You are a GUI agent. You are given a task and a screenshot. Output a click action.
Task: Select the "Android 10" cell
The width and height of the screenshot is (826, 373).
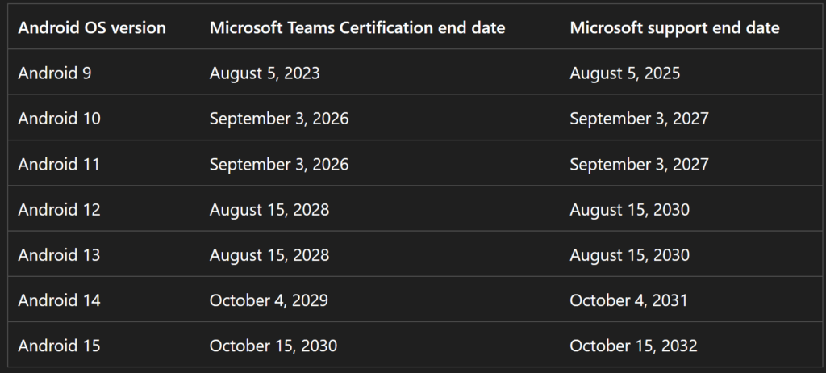click(x=60, y=119)
